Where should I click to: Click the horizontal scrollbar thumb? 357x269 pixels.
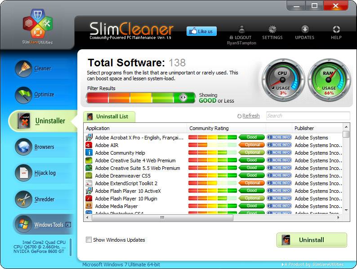[162, 217]
